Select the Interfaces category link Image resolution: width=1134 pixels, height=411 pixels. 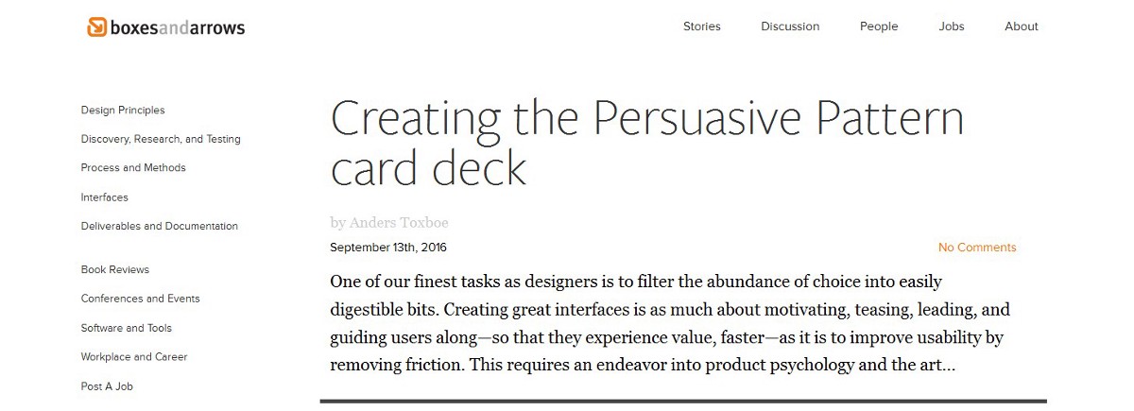click(105, 197)
